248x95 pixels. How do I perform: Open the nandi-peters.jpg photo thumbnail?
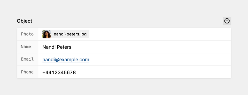pyautogui.click(x=47, y=34)
